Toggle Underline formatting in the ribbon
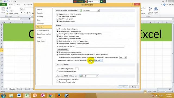The width and height of the screenshot is (174, 98). point(27,13)
